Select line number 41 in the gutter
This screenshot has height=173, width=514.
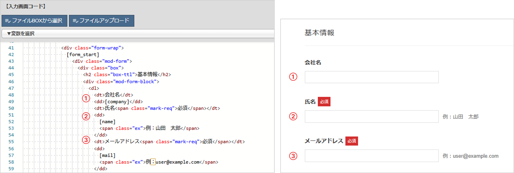click(x=11, y=48)
